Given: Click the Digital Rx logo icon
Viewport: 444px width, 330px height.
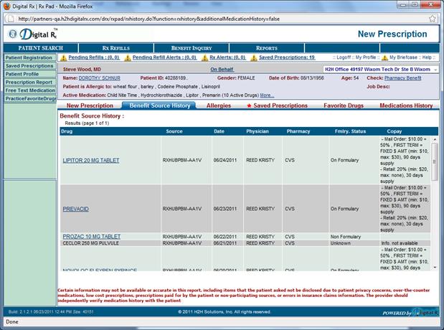Looking at the screenshot, I should pyautogui.click(x=16, y=34).
